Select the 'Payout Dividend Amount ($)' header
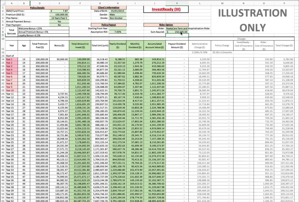 click(x=177, y=45)
